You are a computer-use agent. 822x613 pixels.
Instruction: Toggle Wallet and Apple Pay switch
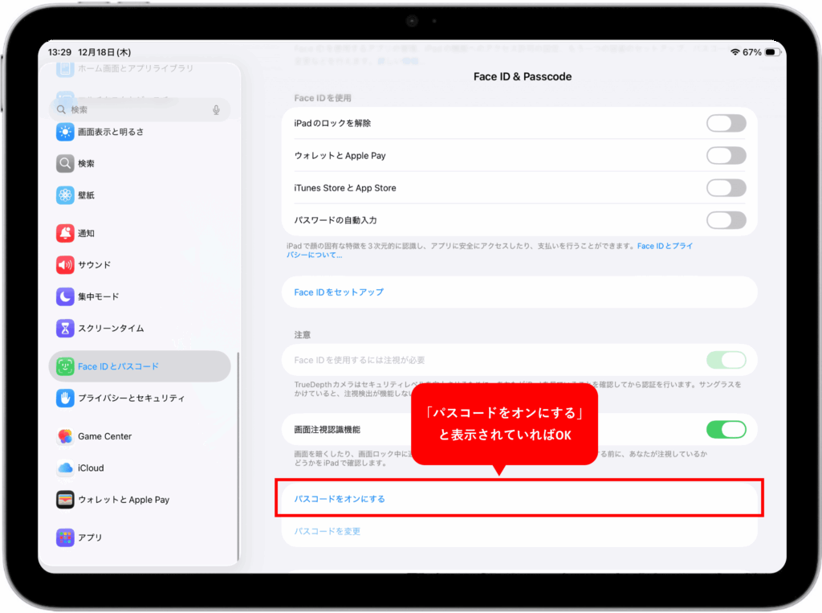726,156
